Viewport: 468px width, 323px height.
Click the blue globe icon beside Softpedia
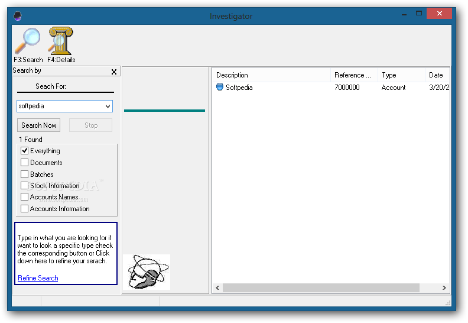[220, 87]
